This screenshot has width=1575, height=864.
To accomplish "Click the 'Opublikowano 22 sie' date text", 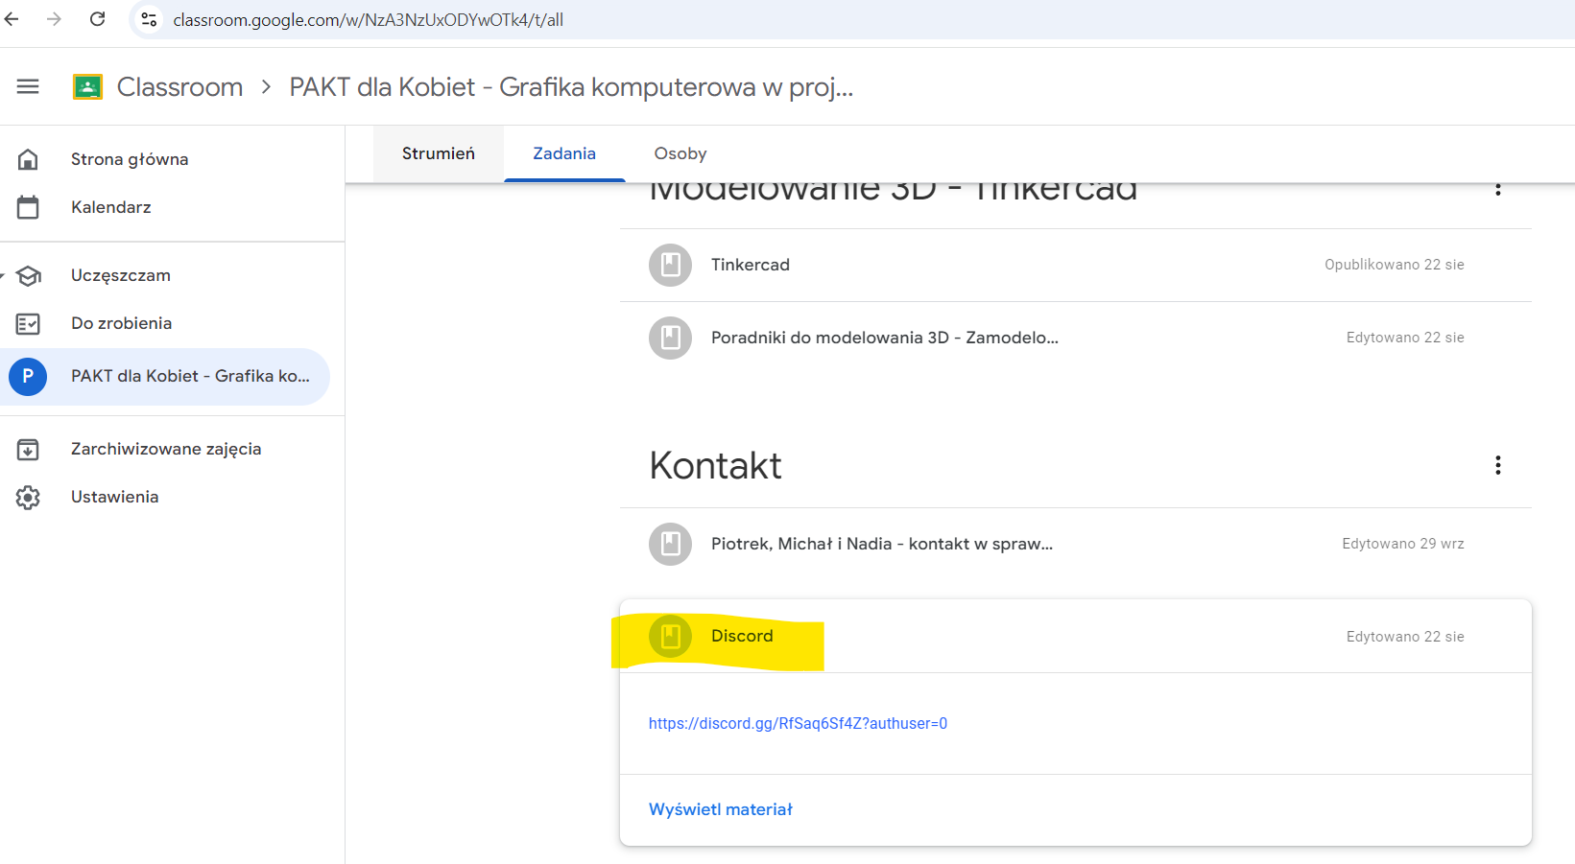I will (1395, 265).
